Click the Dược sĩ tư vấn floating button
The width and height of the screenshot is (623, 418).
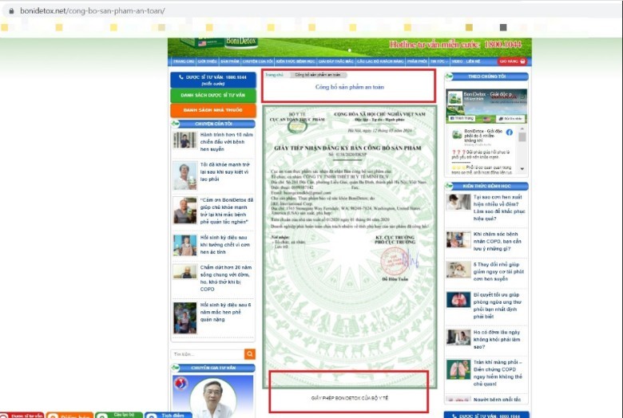[22, 415]
